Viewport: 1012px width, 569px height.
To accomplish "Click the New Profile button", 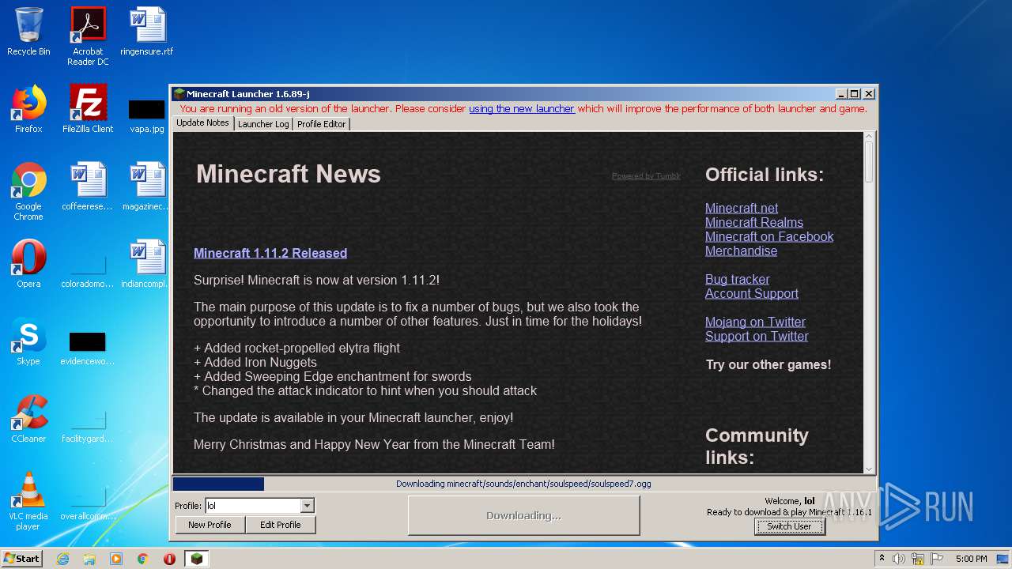I will point(210,525).
